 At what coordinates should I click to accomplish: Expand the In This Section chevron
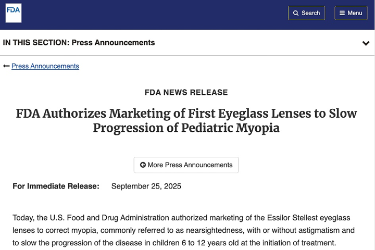click(x=366, y=43)
